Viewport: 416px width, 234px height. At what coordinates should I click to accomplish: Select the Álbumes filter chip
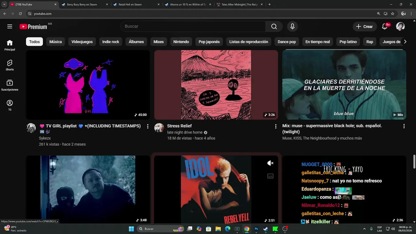136,42
